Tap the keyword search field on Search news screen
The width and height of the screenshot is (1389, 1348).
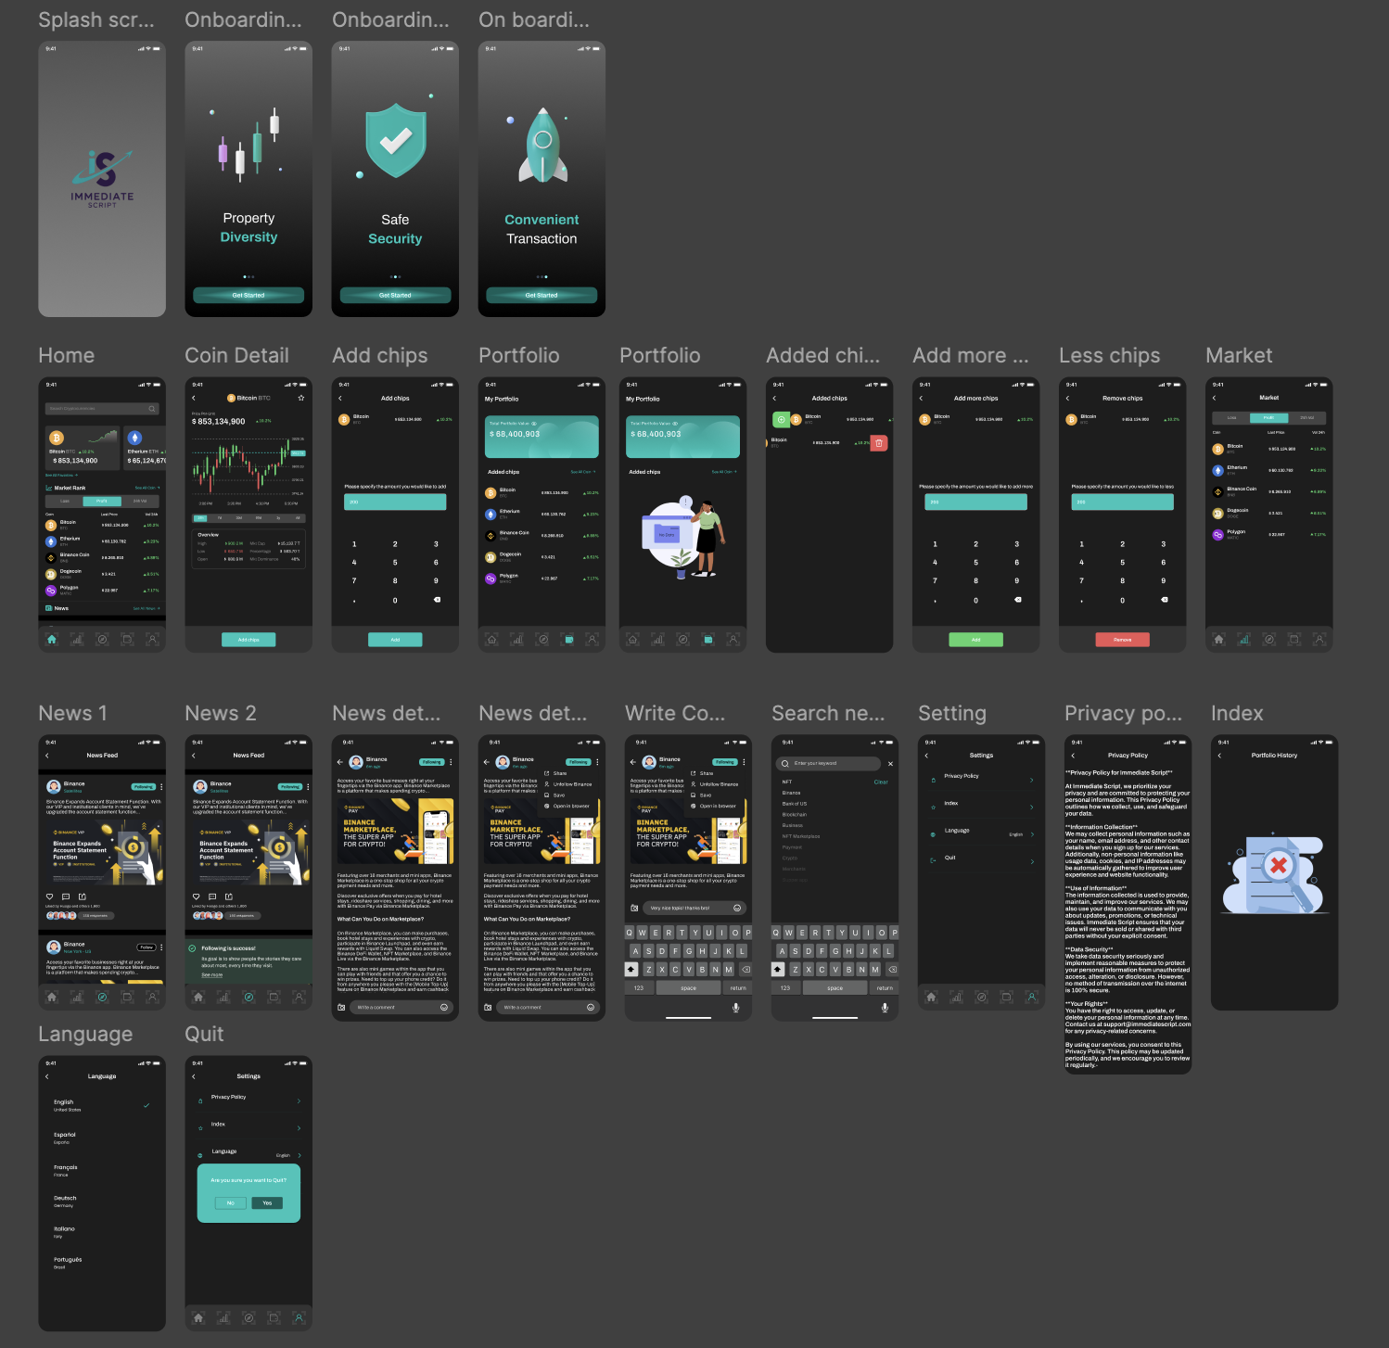pos(829,764)
